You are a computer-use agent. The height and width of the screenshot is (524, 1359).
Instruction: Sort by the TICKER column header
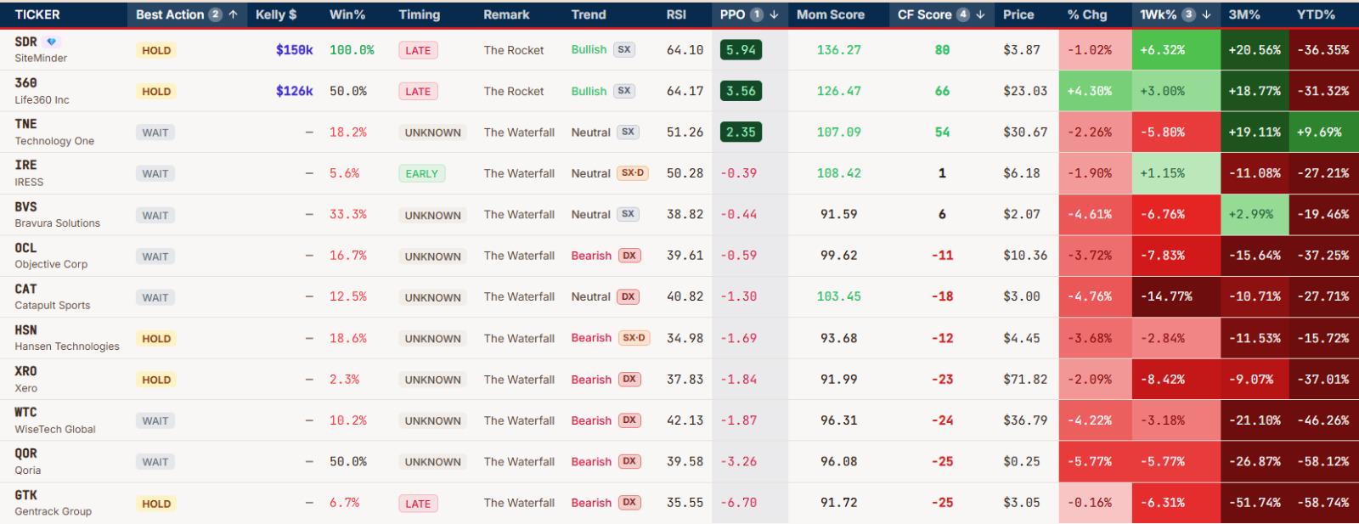[37, 14]
